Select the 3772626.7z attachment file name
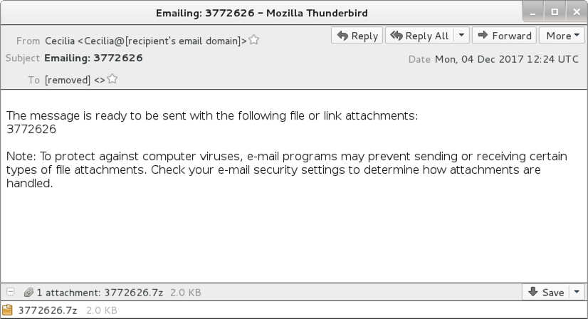Screen dimensions: 588x319 (48, 310)
